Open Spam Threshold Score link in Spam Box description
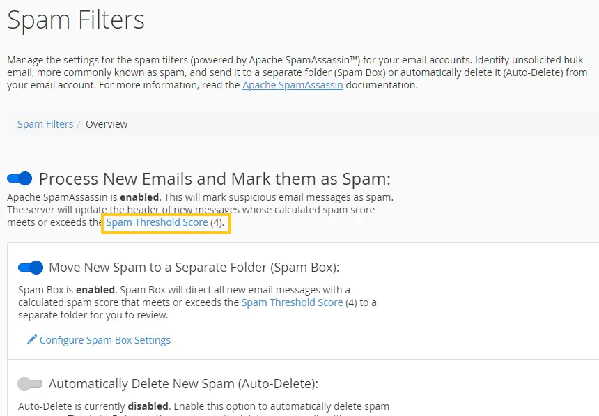 (x=293, y=302)
